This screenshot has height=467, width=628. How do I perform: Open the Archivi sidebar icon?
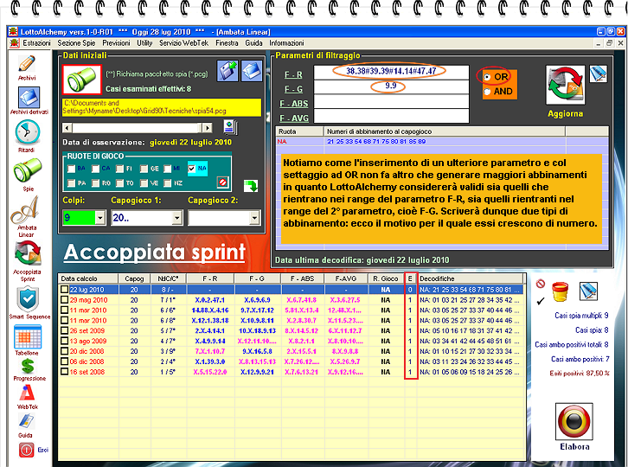27,64
